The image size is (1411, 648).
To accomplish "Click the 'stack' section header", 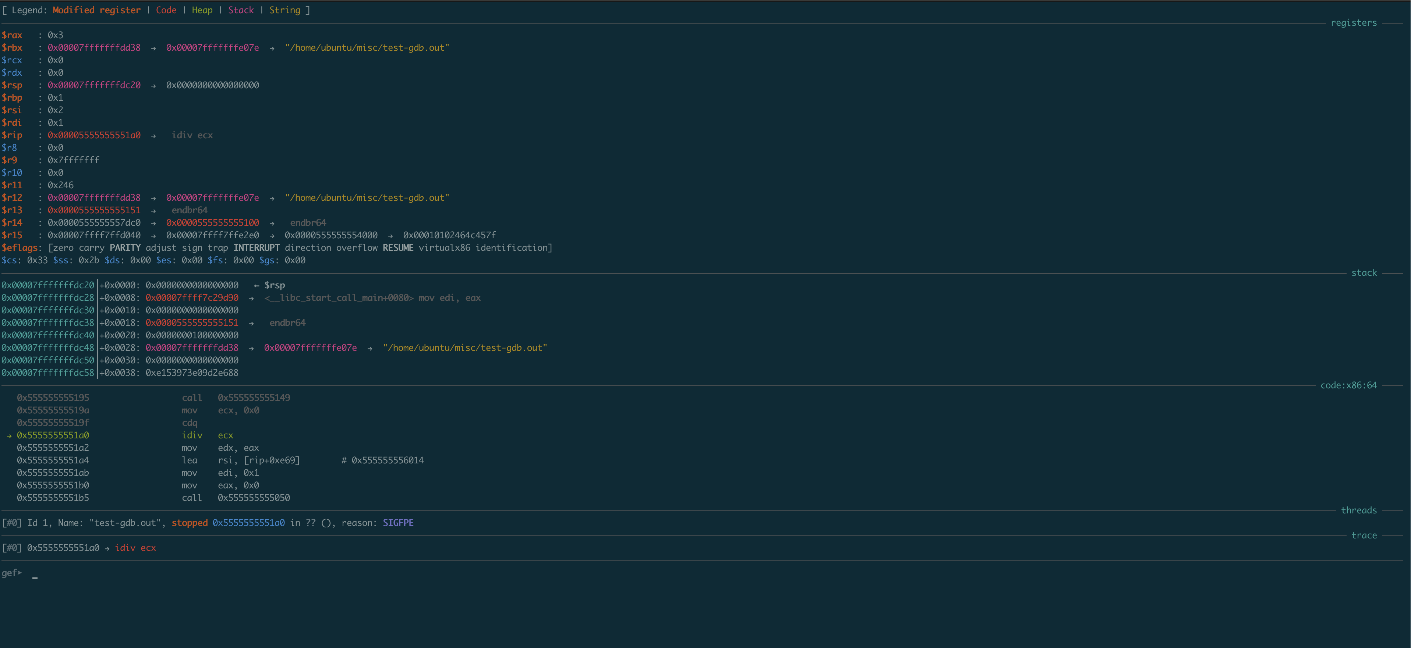I will [1364, 273].
